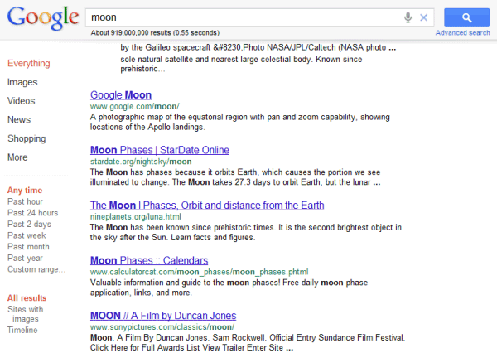
Task: Open the Moon Phases :: Calendars result
Action: pos(149,260)
